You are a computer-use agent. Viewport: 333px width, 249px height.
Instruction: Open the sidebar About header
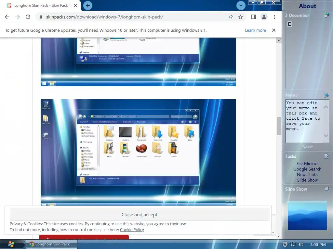[x=307, y=6]
